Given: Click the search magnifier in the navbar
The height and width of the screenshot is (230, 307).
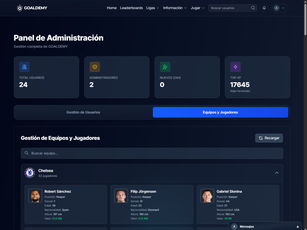Looking at the screenshot, I should tap(253, 8).
